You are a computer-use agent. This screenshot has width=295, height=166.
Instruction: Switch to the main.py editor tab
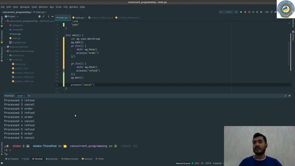coord(79,18)
